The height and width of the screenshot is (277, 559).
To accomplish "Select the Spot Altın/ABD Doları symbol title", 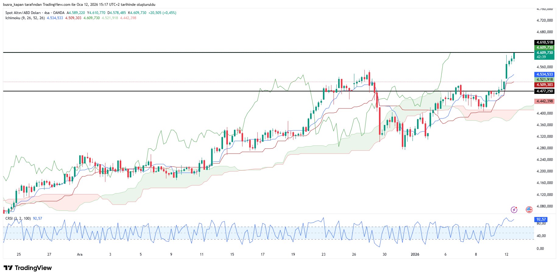I will (x=23, y=13).
